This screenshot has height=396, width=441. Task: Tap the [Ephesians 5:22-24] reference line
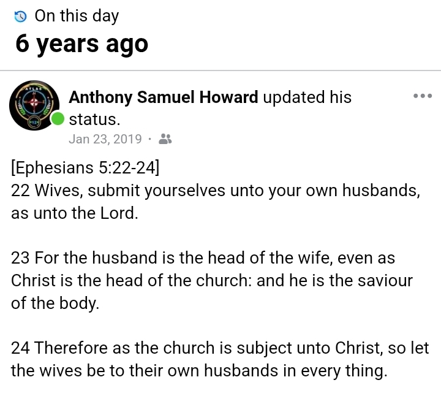click(85, 167)
